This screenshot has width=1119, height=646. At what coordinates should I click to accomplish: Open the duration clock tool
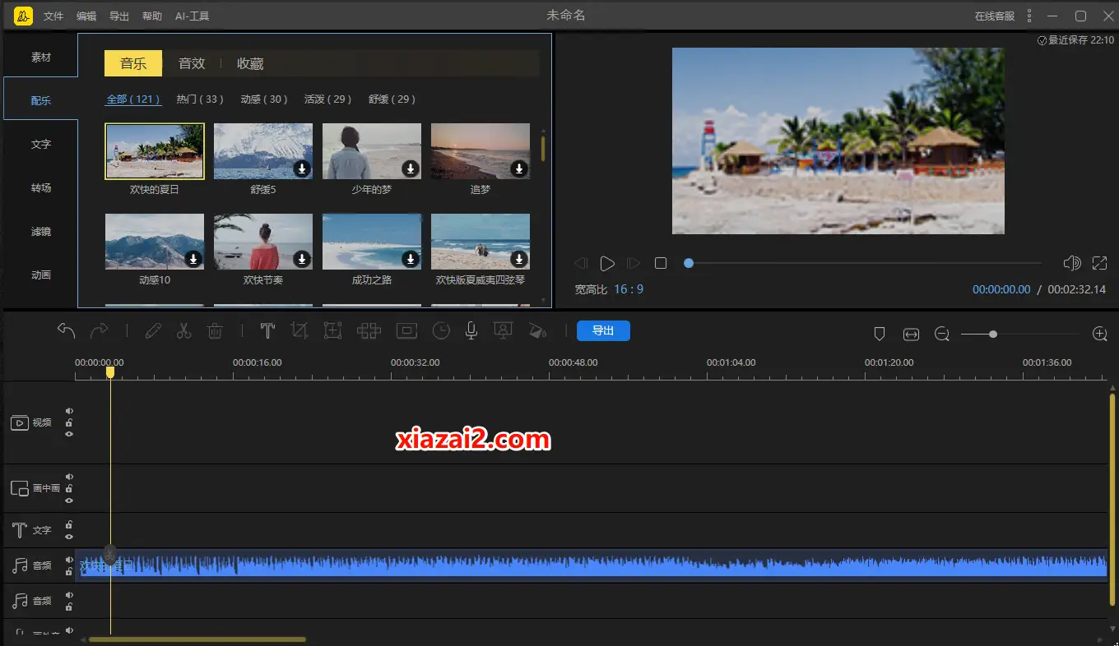point(442,330)
